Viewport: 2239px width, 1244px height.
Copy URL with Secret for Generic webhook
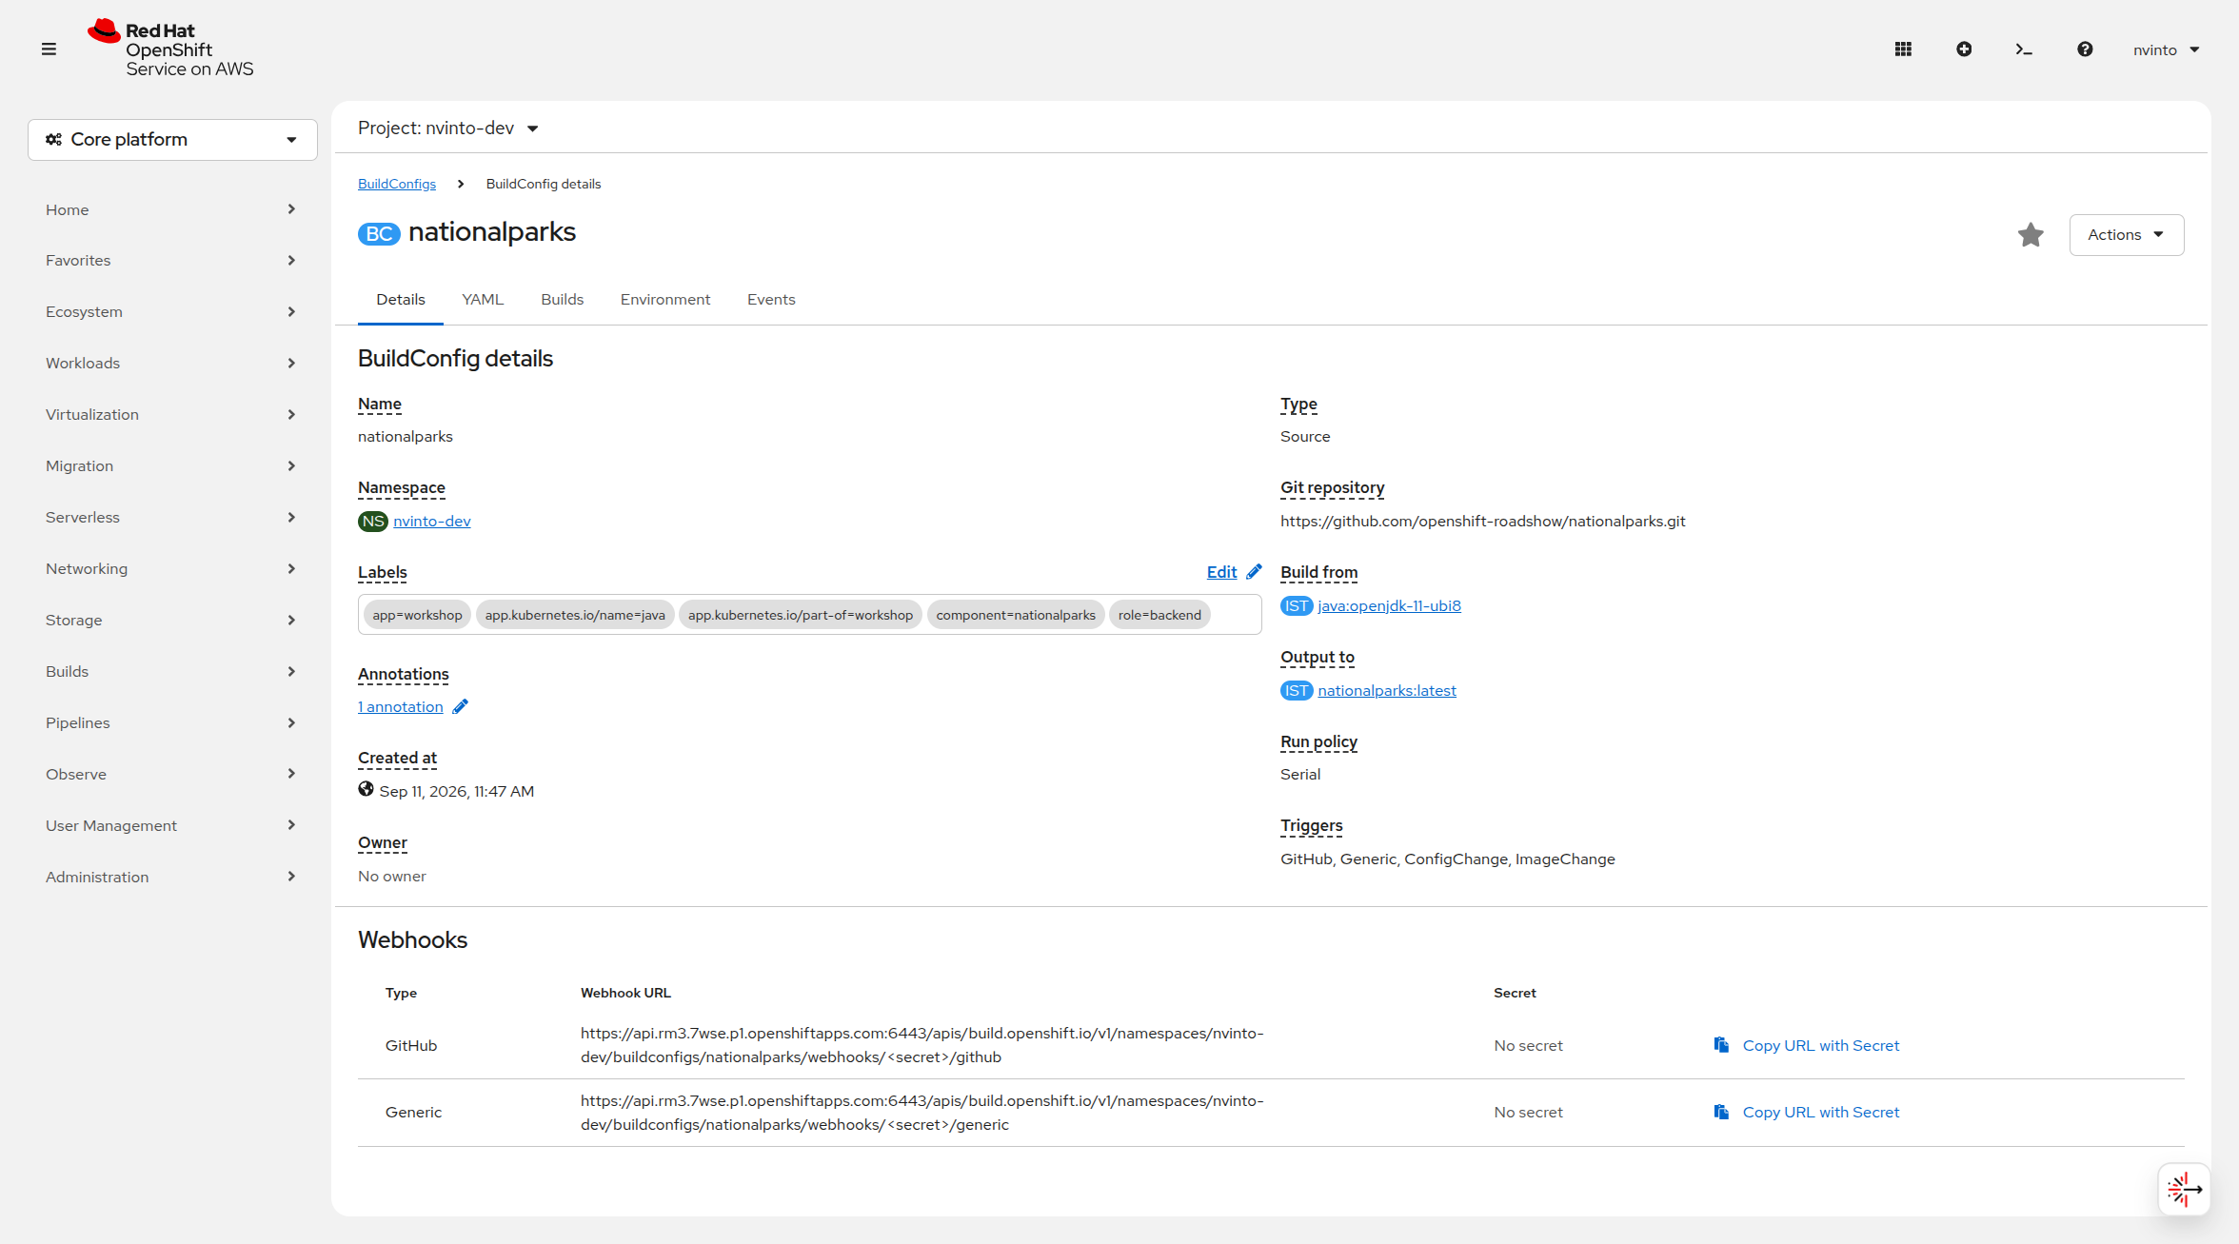(x=1820, y=1112)
